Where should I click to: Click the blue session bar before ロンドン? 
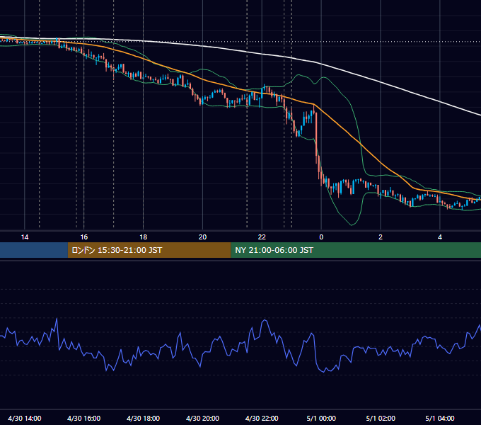tap(34, 250)
